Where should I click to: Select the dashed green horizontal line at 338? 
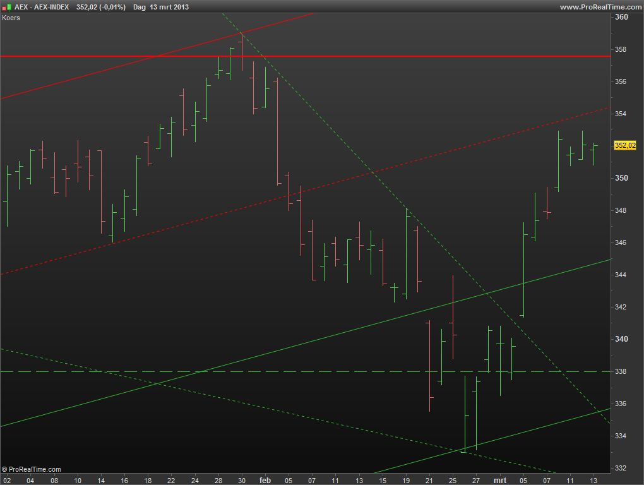point(316,371)
